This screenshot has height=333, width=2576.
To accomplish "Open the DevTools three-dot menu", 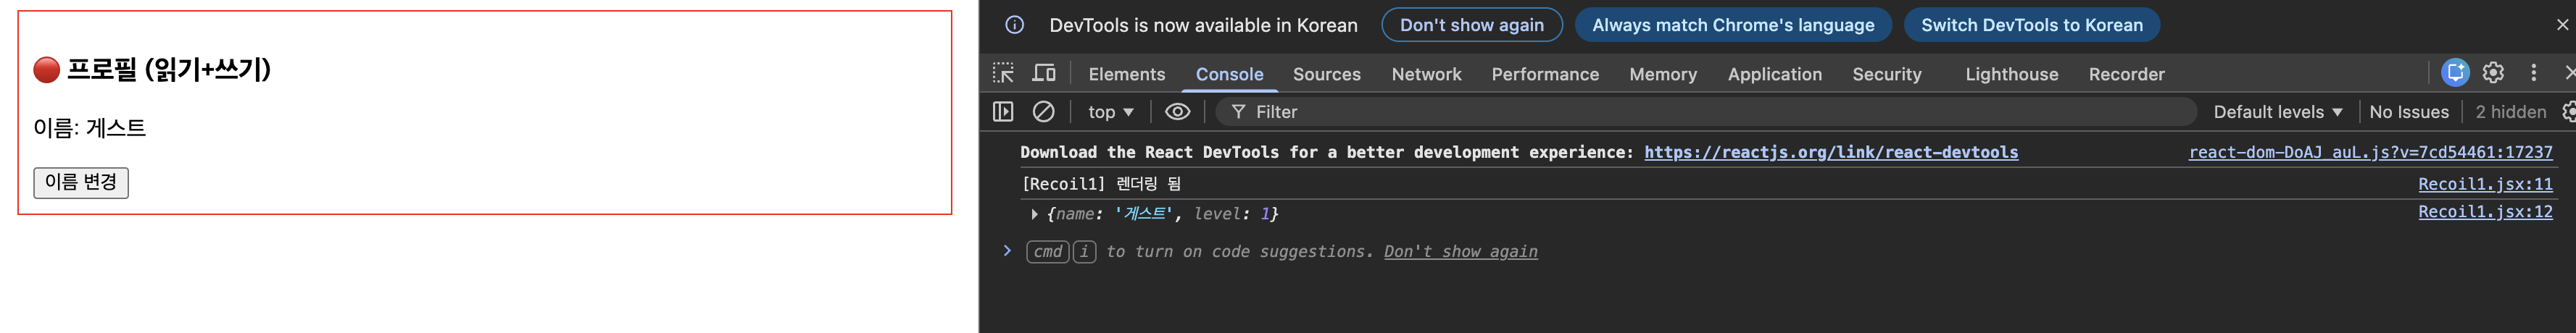I will tap(2533, 73).
